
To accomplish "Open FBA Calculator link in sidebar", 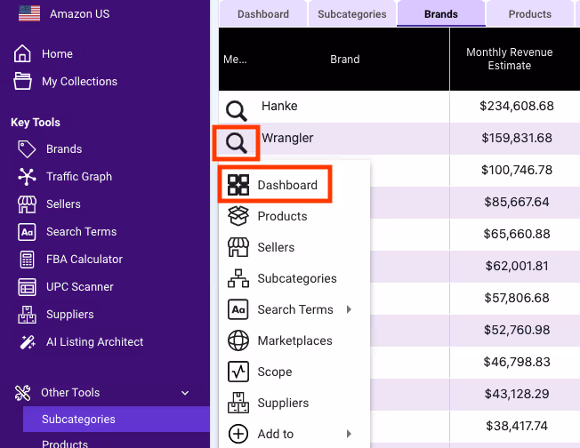I will [85, 260].
